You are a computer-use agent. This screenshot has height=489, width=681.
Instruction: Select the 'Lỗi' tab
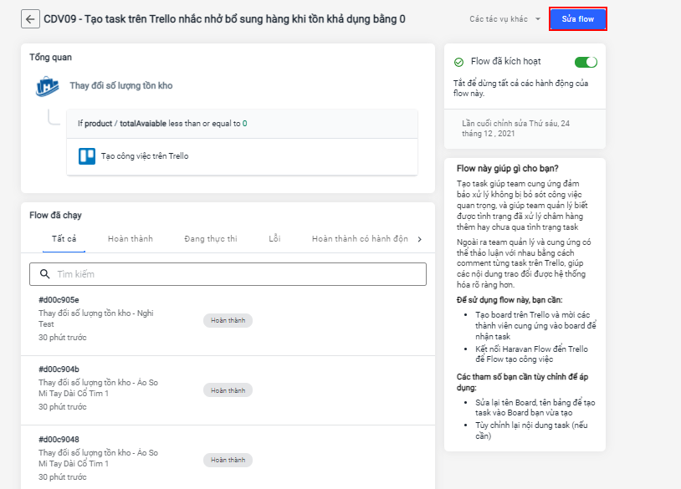(274, 239)
